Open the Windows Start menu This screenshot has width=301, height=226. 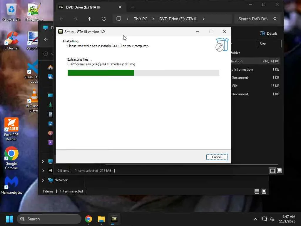(9, 219)
